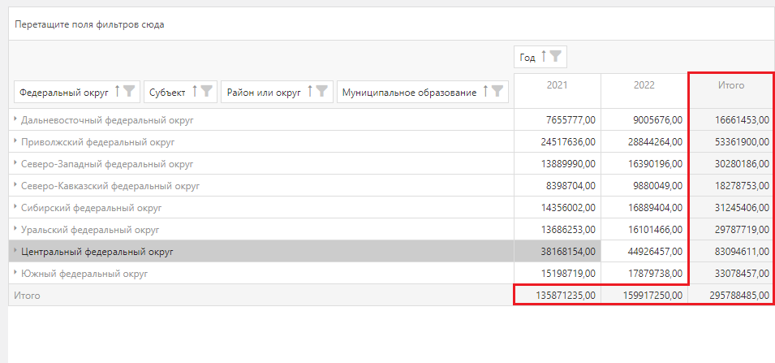Viewport: 775px width, 363px height.
Task: Expand Приволжский федеральный округ row
Action: point(15,141)
